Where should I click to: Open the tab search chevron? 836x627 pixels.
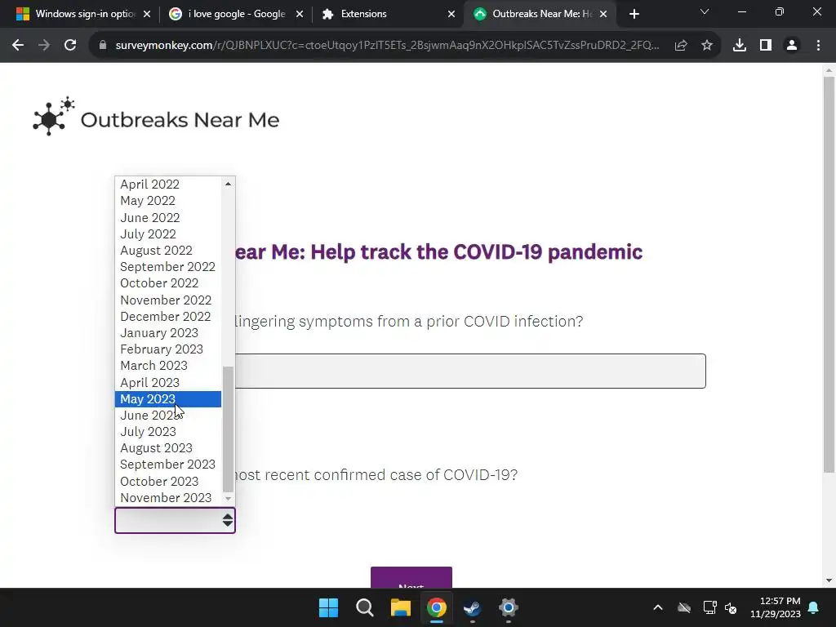click(x=705, y=11)
